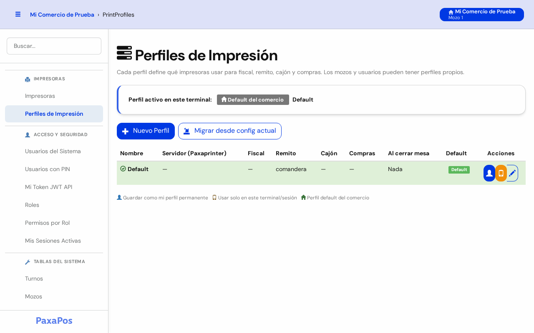
Task: Click the green Default badge in the table row
Action: coord(459,169)
